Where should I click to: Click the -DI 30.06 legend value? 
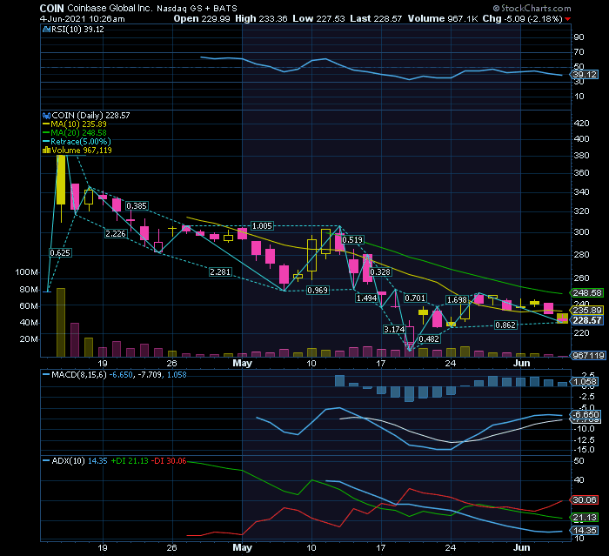coord(169,461)
